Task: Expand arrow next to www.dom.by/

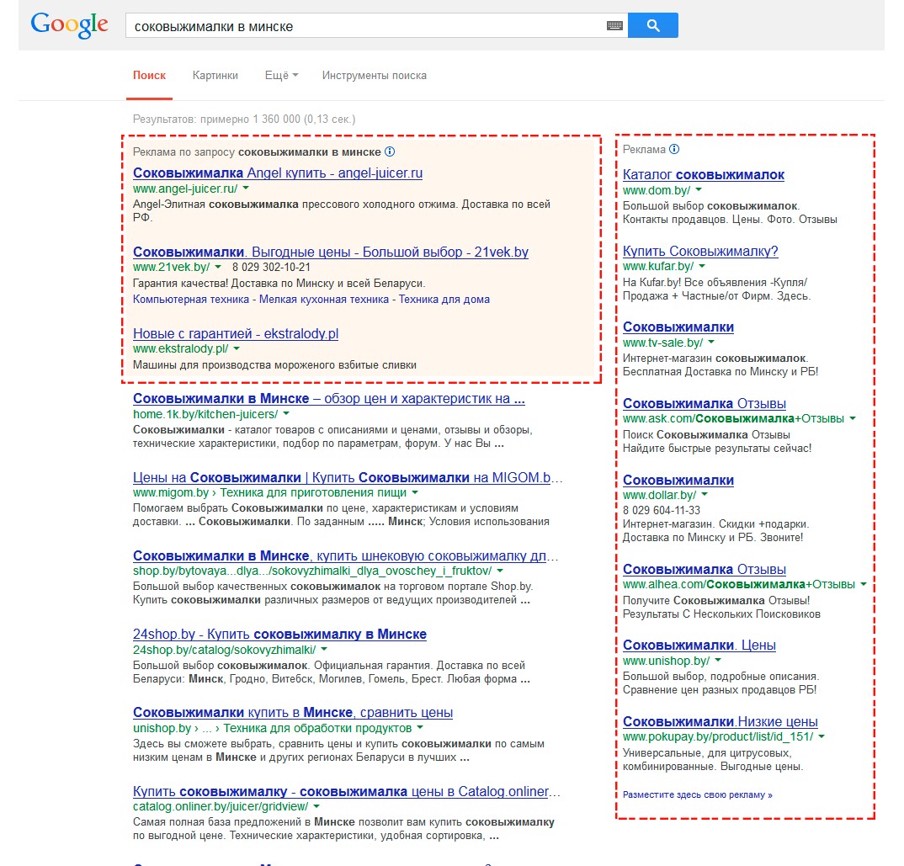Action: pyautogui.click(x=699, y=189)
